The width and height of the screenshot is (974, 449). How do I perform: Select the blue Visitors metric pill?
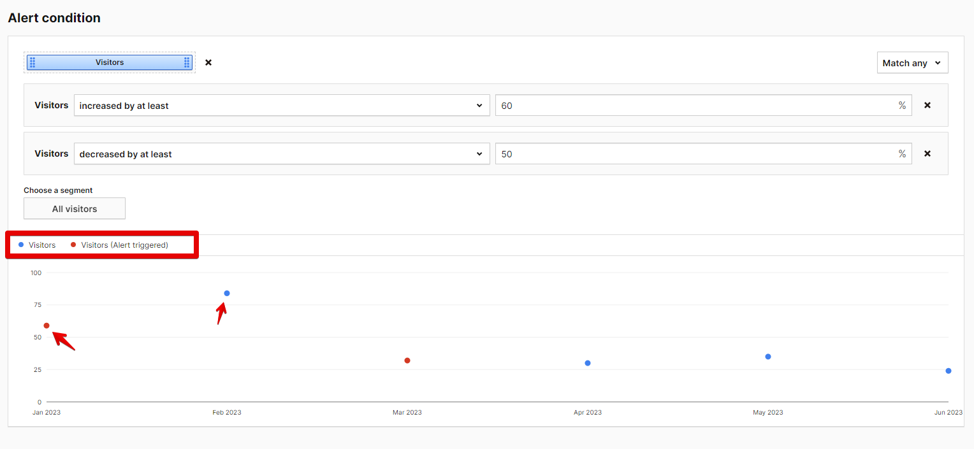[x=110, y=62]
